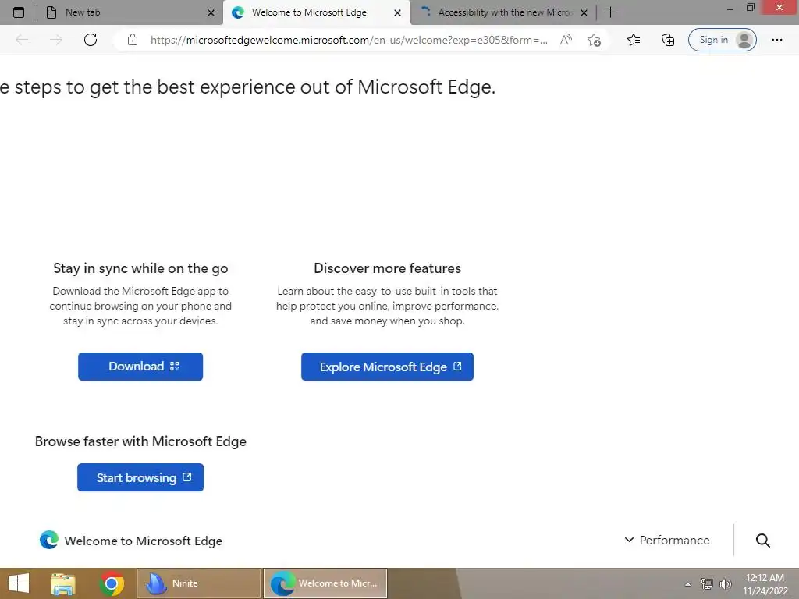Click Explore Microsoft Edge button
799x599 pixels.
pos(387,367)
